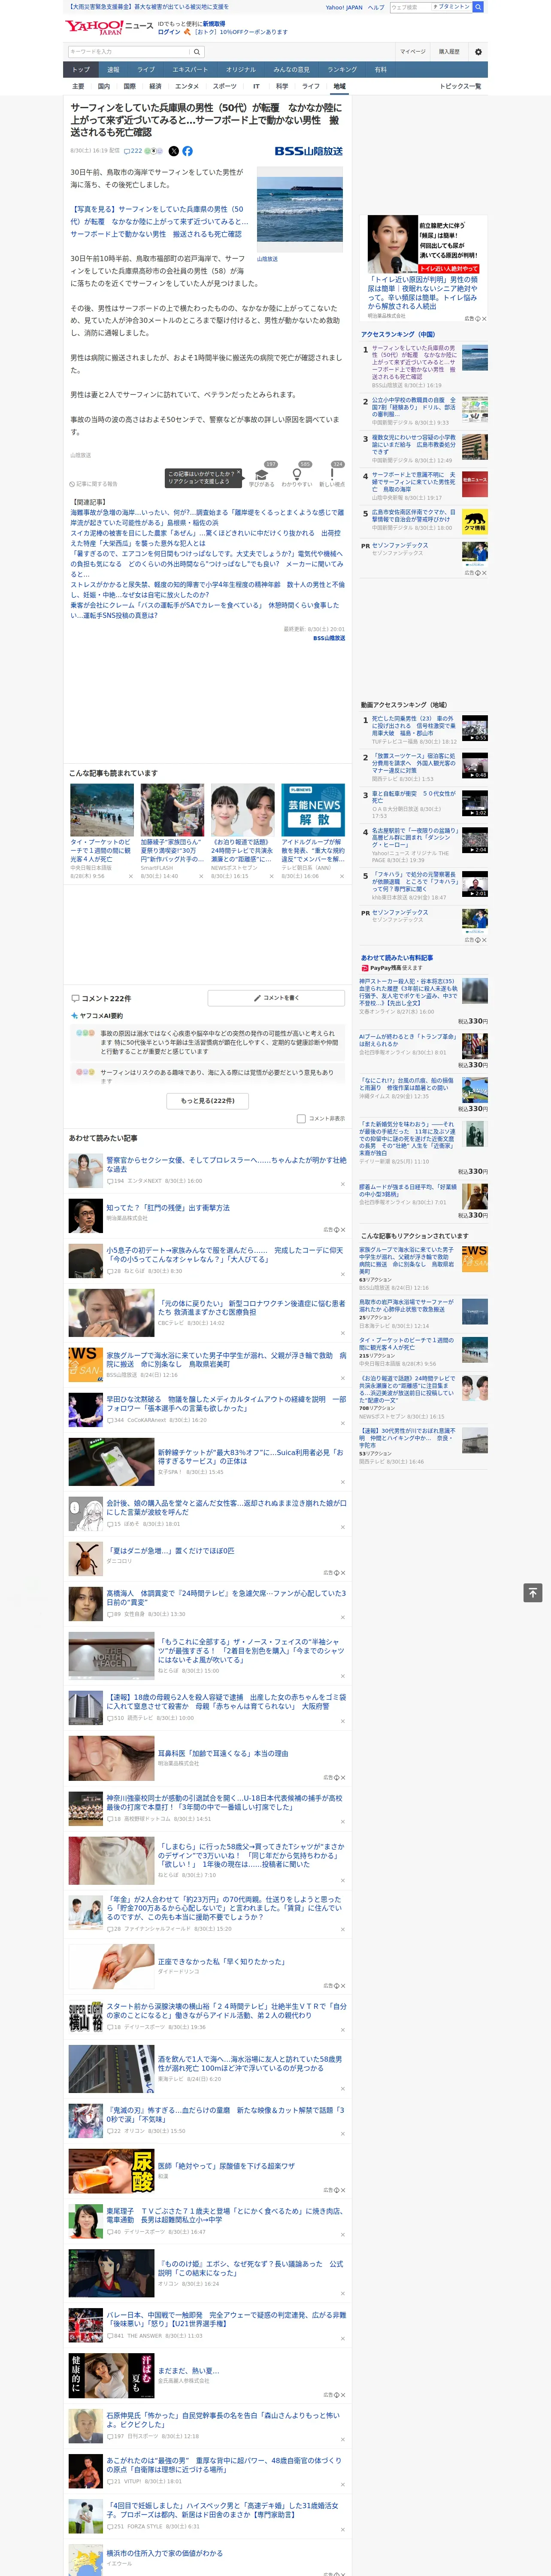Click the Yahoo! JAPAN News logo
The image size is (551, 2576).
109,27
